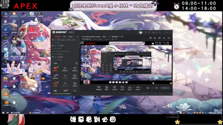The height and width of the screenshot is (125, 223).
Task: Open 任务管理器 on taskbar
Action: (x=15, y=113)
